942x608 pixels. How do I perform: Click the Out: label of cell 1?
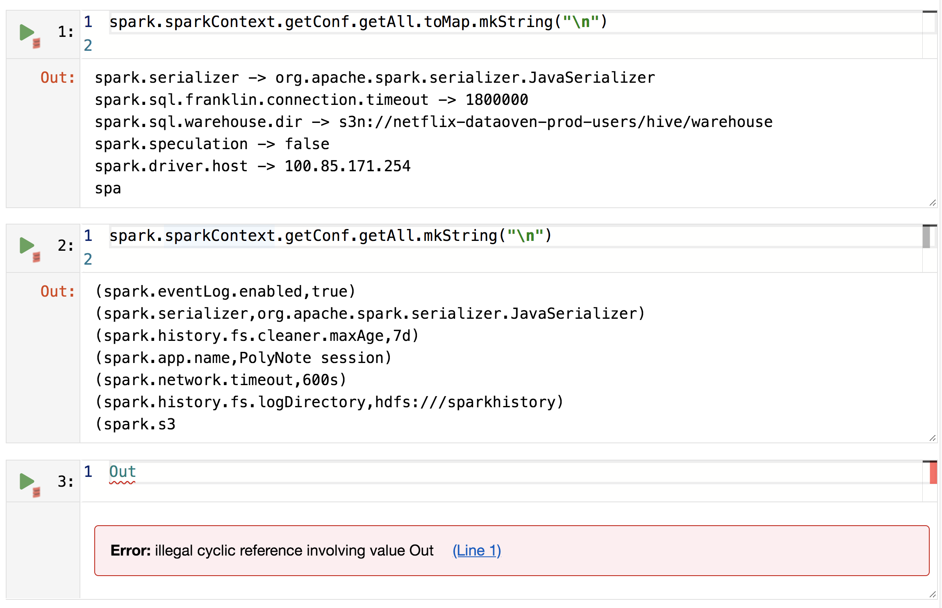[x=58, y=77]
